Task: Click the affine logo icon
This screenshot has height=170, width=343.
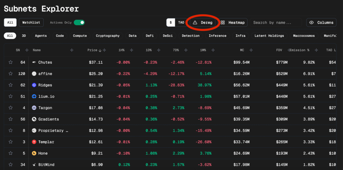Action: tap(34, 74)
